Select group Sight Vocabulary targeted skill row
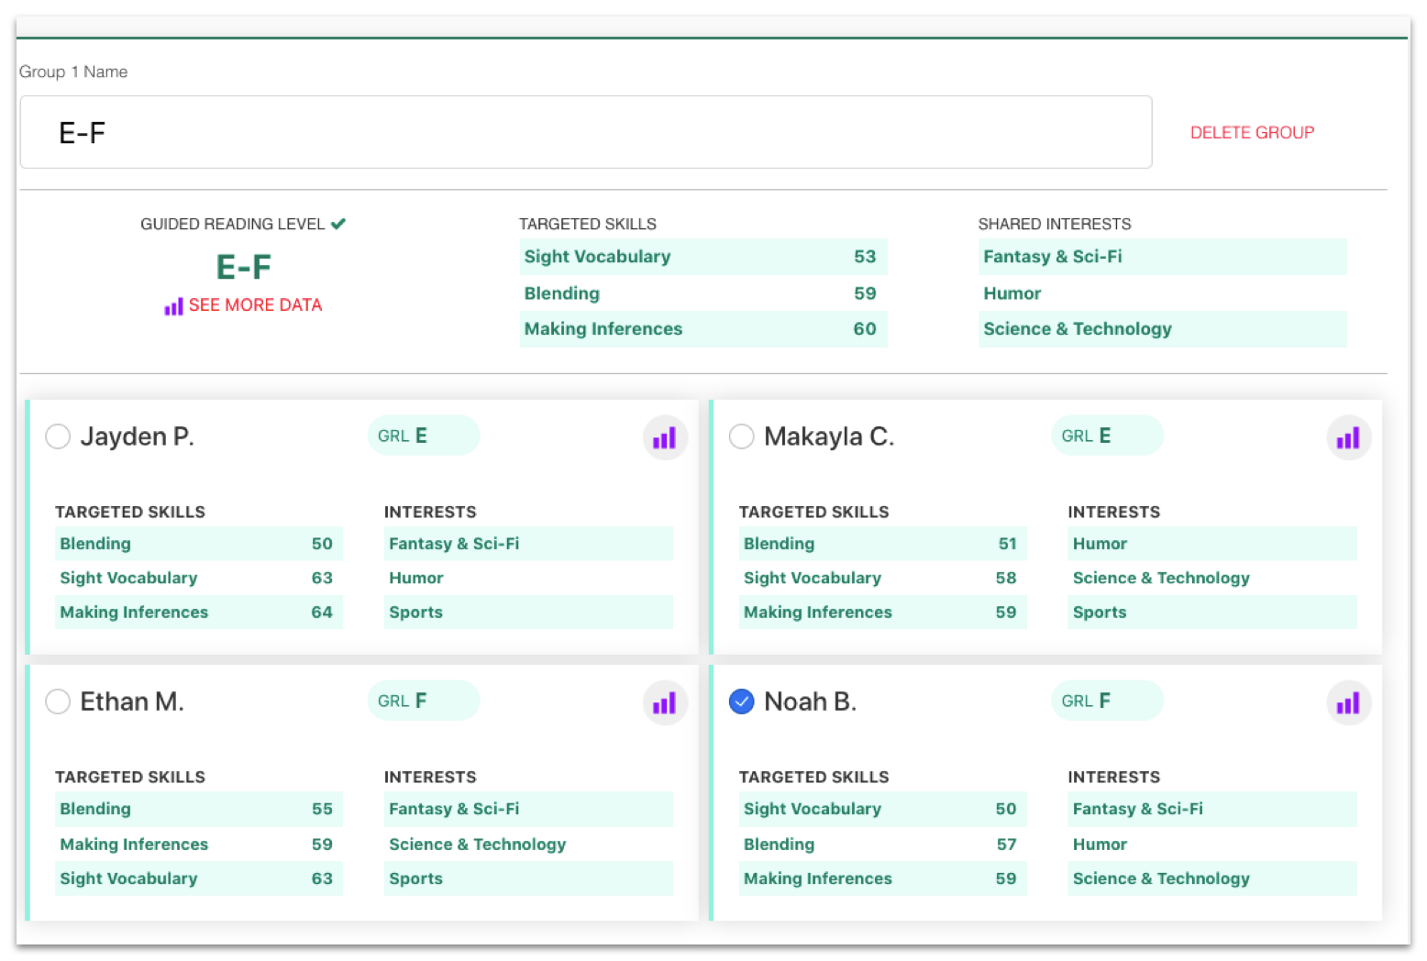This screenshot has width=1427, height=961. [702, 257]
